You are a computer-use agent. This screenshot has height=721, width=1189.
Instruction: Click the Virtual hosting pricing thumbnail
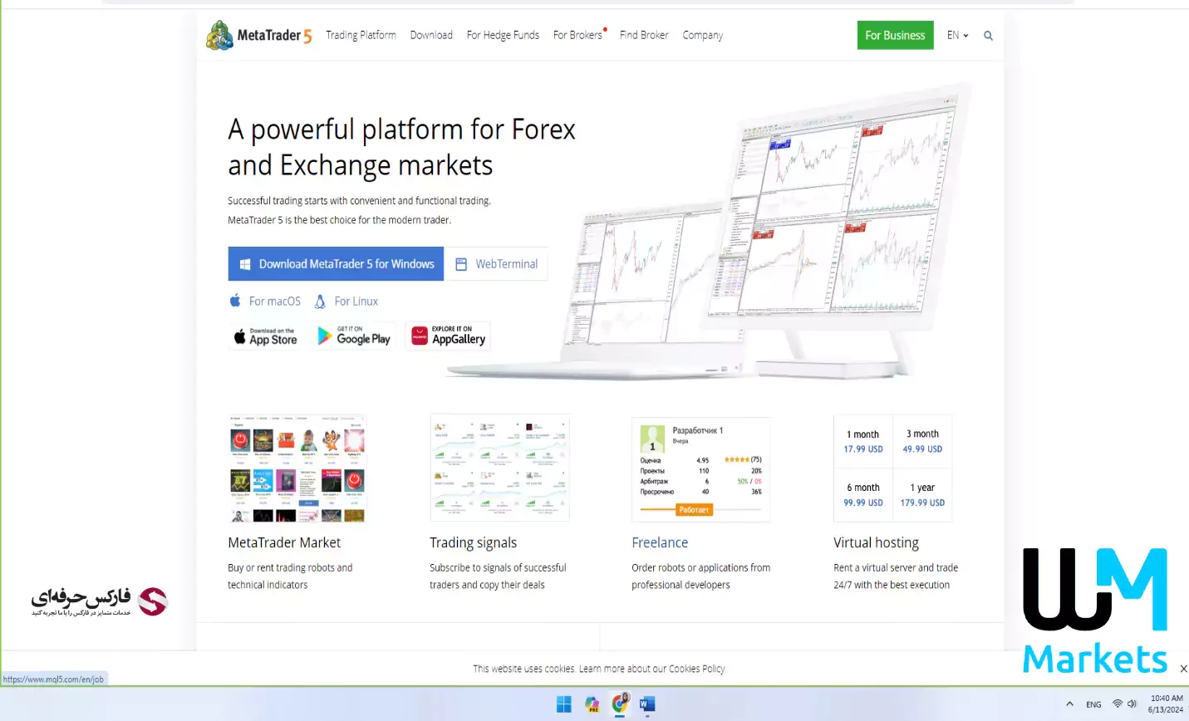tap(893, 468)
